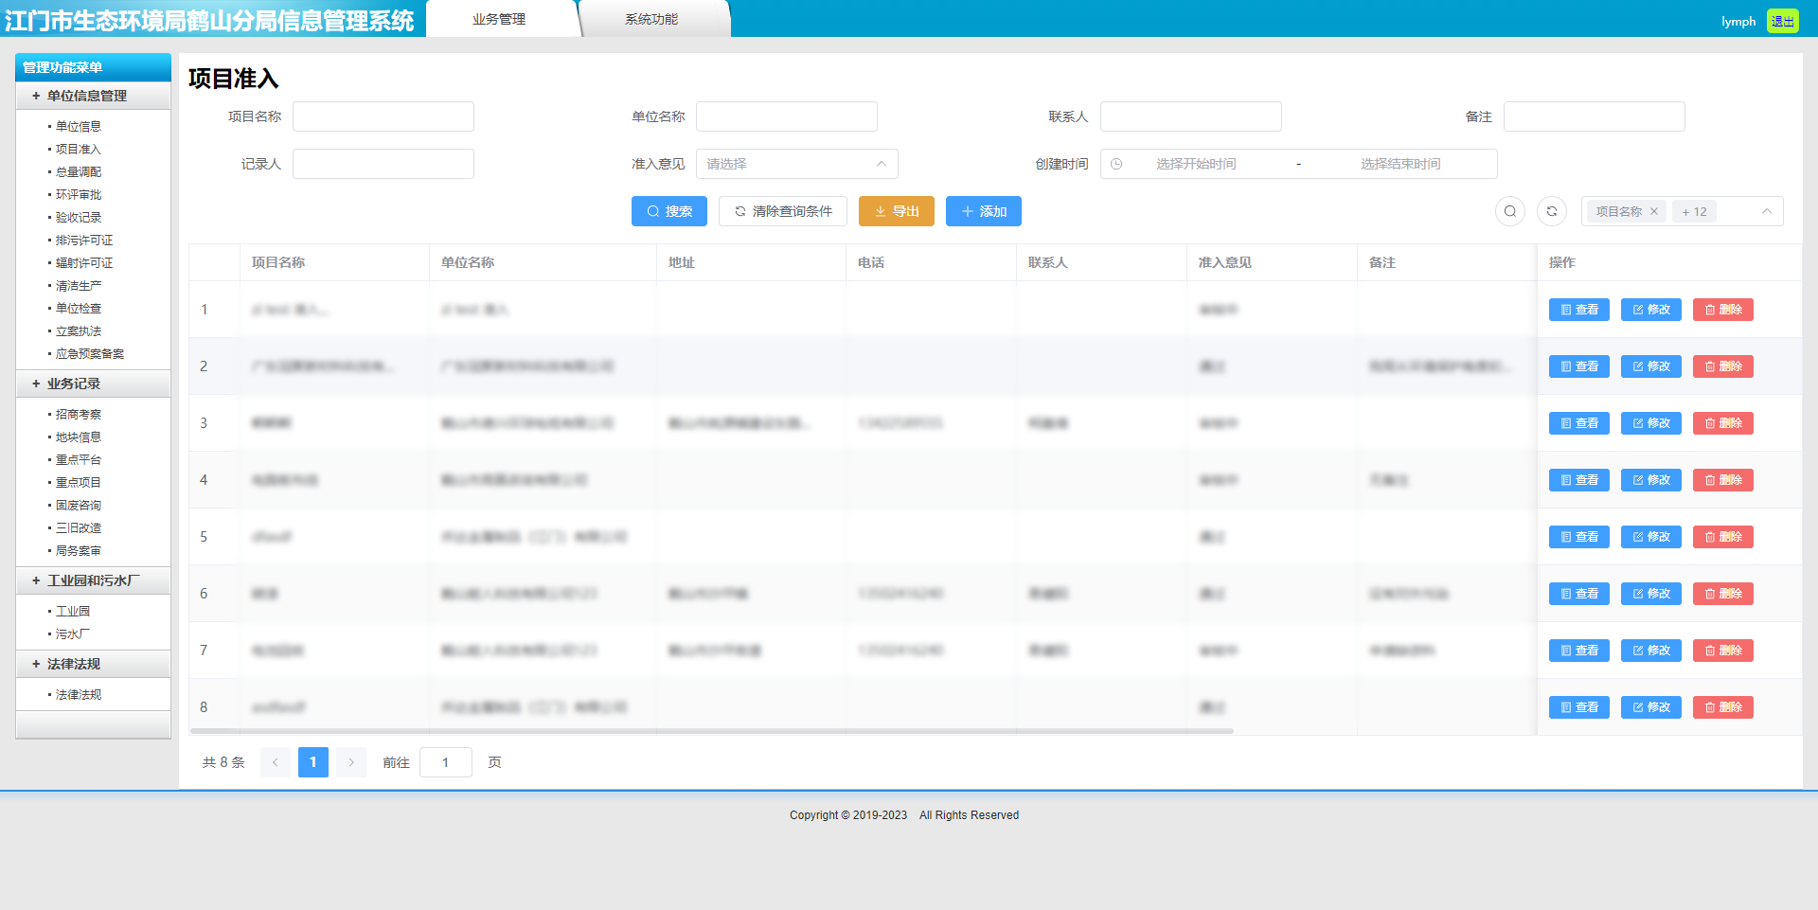Open 固废咨询 in the sidebar
Image resolution: width=1818 pixels, height=910 pixels.
tap(78, 505)
